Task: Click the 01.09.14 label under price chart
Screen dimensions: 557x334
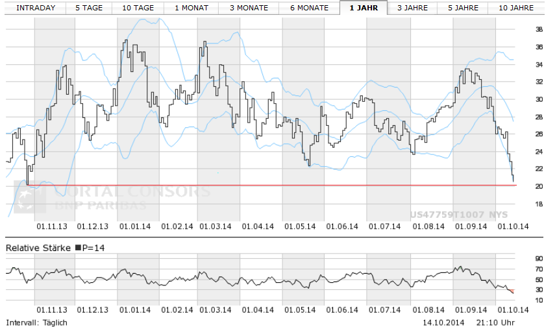Action: tap(471, 226)
